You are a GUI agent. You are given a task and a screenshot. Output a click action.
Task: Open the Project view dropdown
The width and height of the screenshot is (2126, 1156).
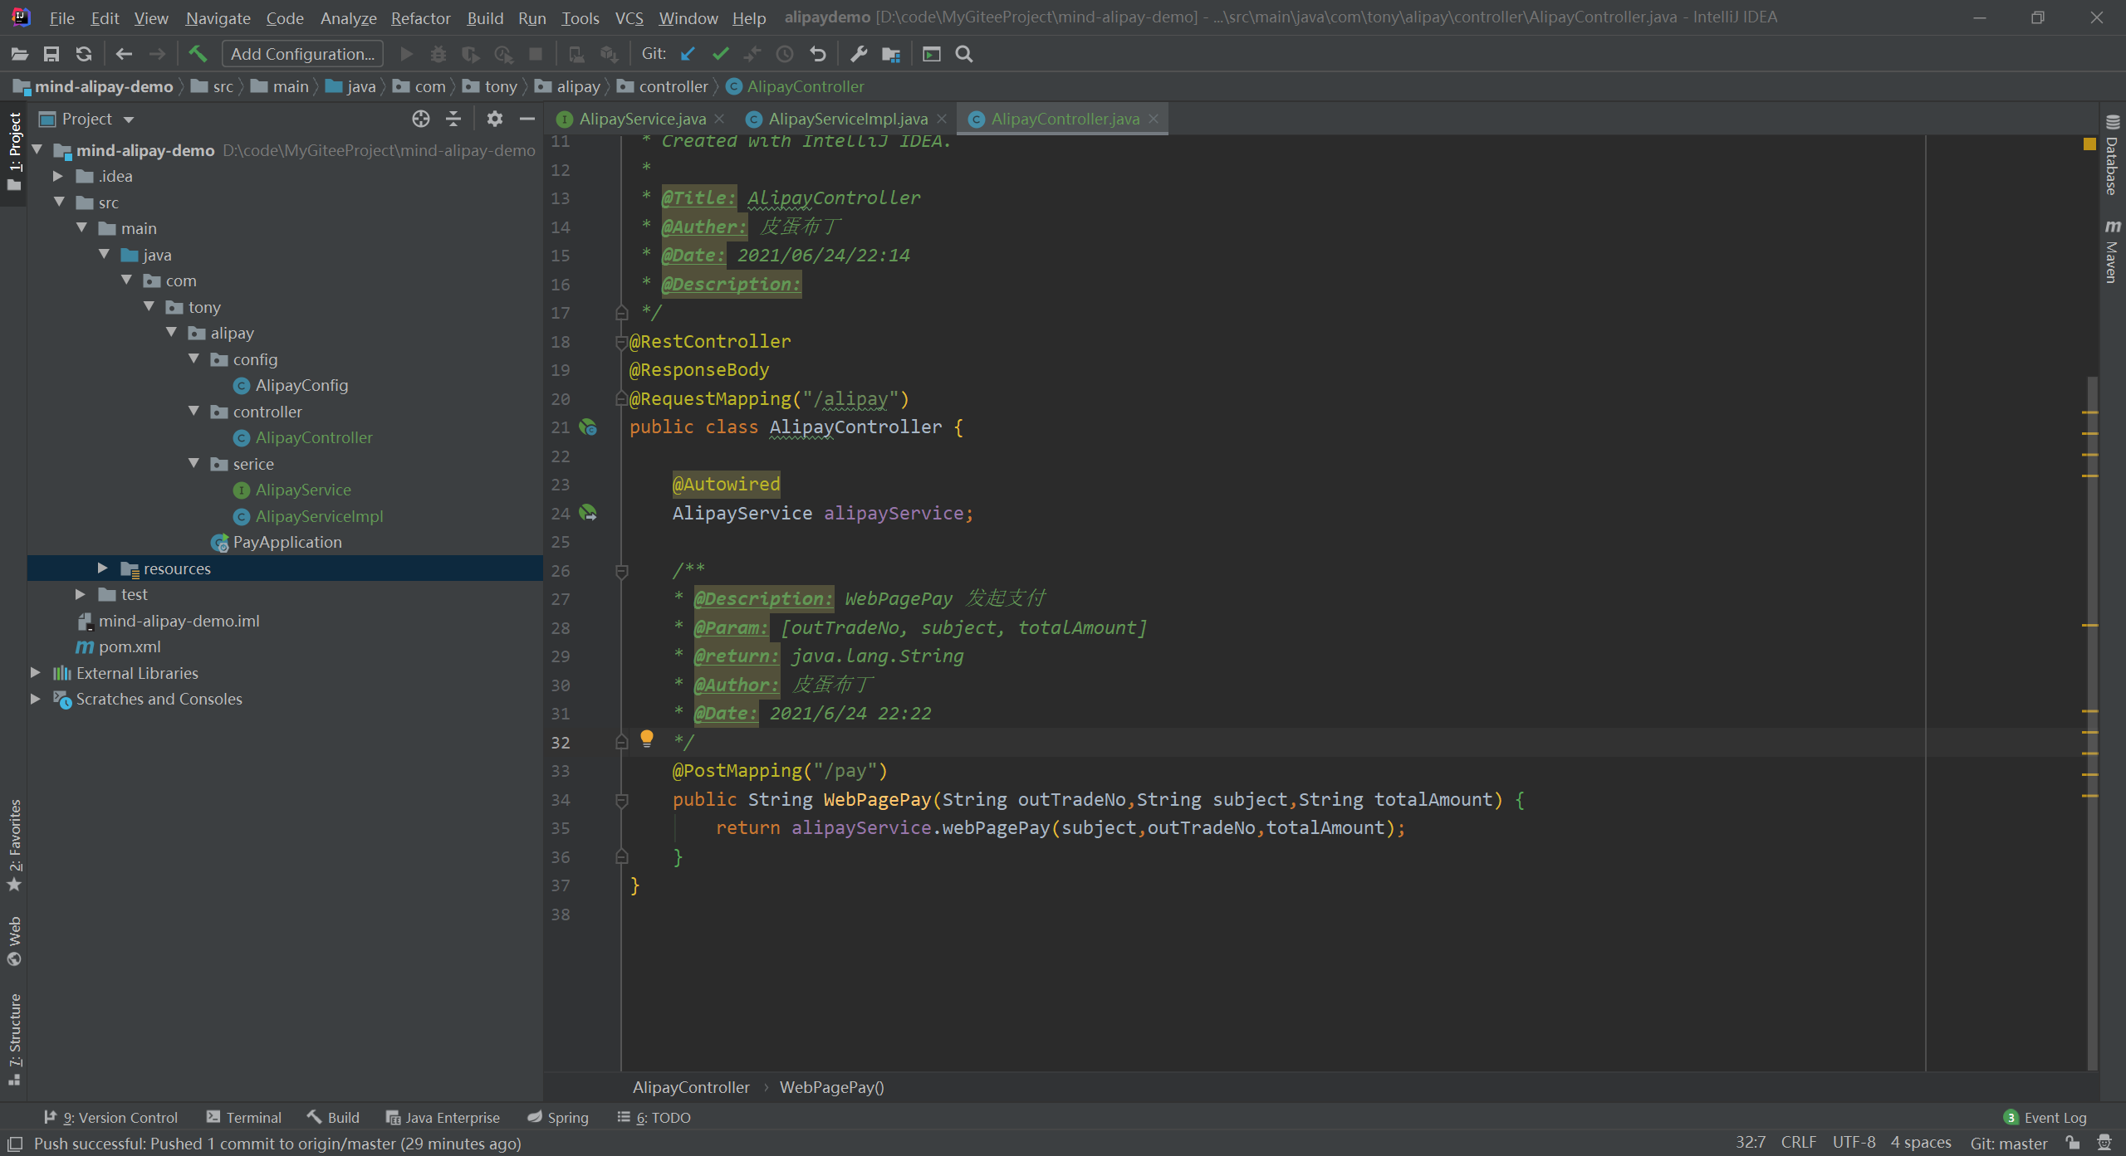coord(129,120)
